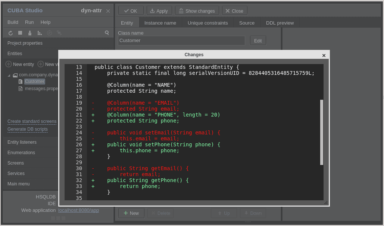The height and width of the screenshot is (226, 384).
Task: Click the New entity plus icon
Action: tap(9, 64)
